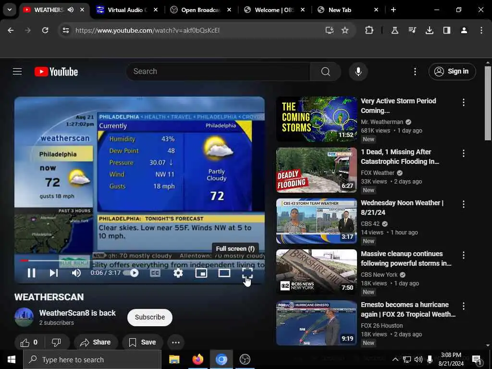Viewport: 492px width, 369px height.
Task: Open options for Very Active Storm Period
Action: pos(464,102)
